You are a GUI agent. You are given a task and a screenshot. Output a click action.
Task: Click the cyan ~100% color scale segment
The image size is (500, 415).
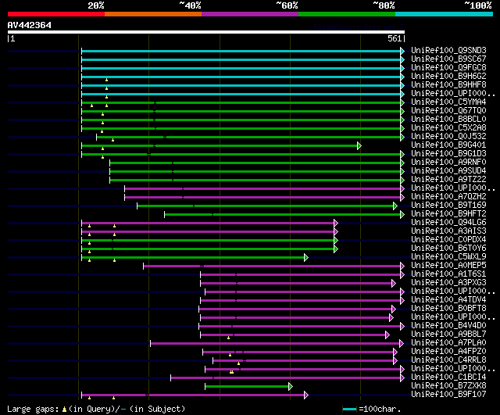445,14
